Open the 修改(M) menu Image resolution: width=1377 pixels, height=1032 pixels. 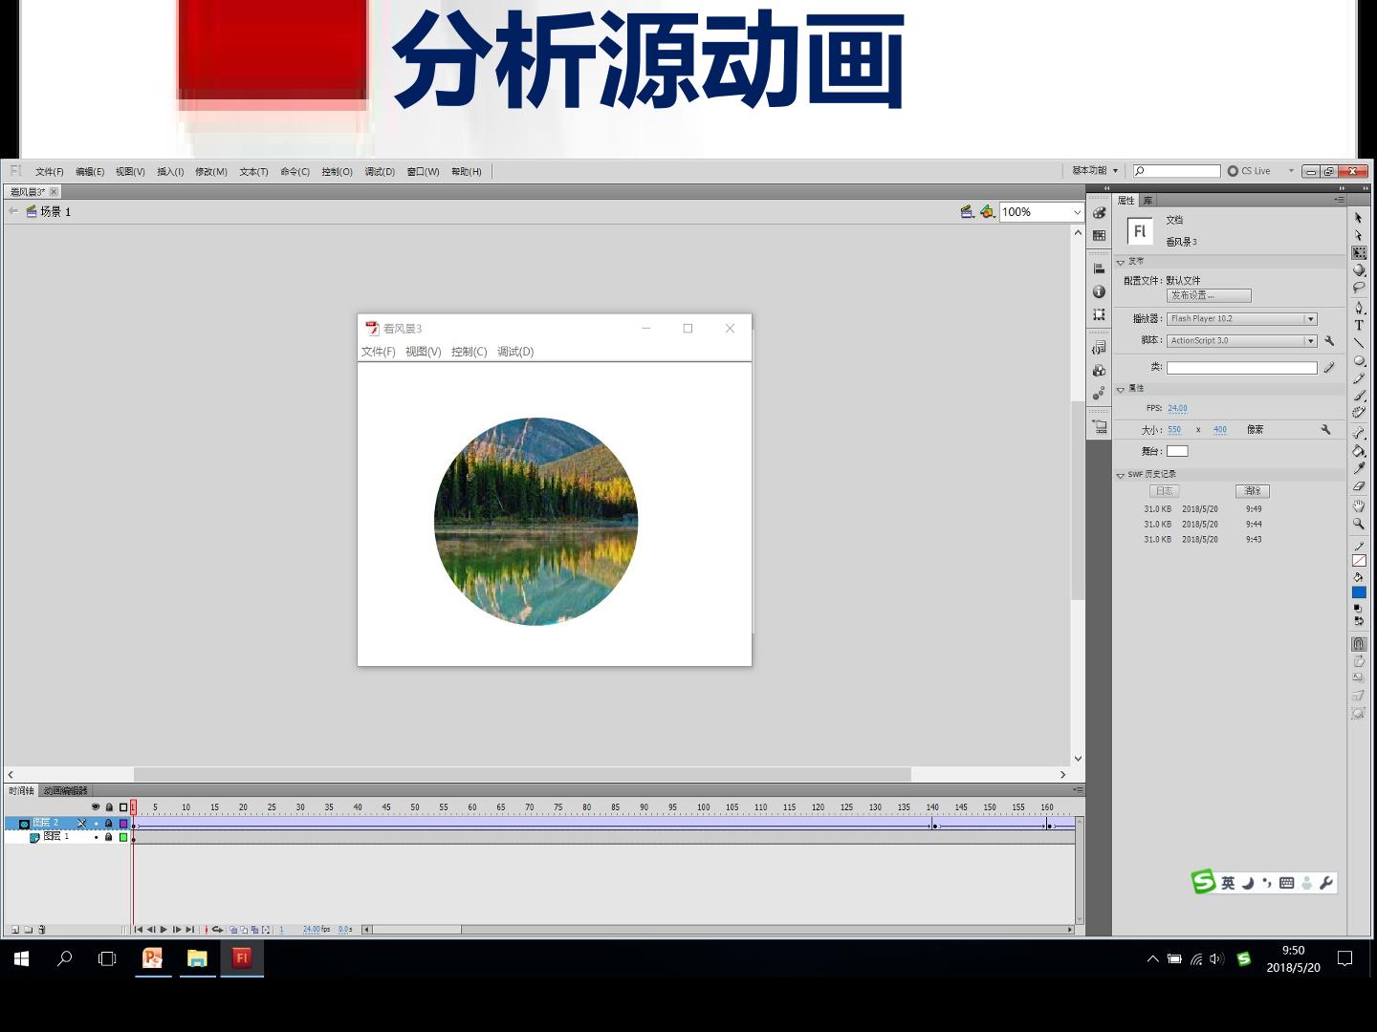pyautogui.click(x=211, y=172)
